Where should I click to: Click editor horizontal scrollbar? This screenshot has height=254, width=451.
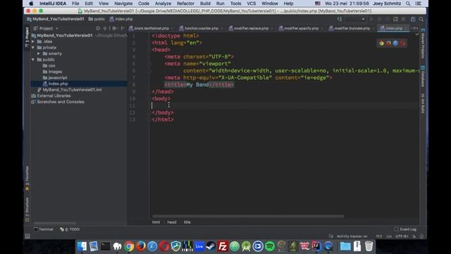coord(248,217)
